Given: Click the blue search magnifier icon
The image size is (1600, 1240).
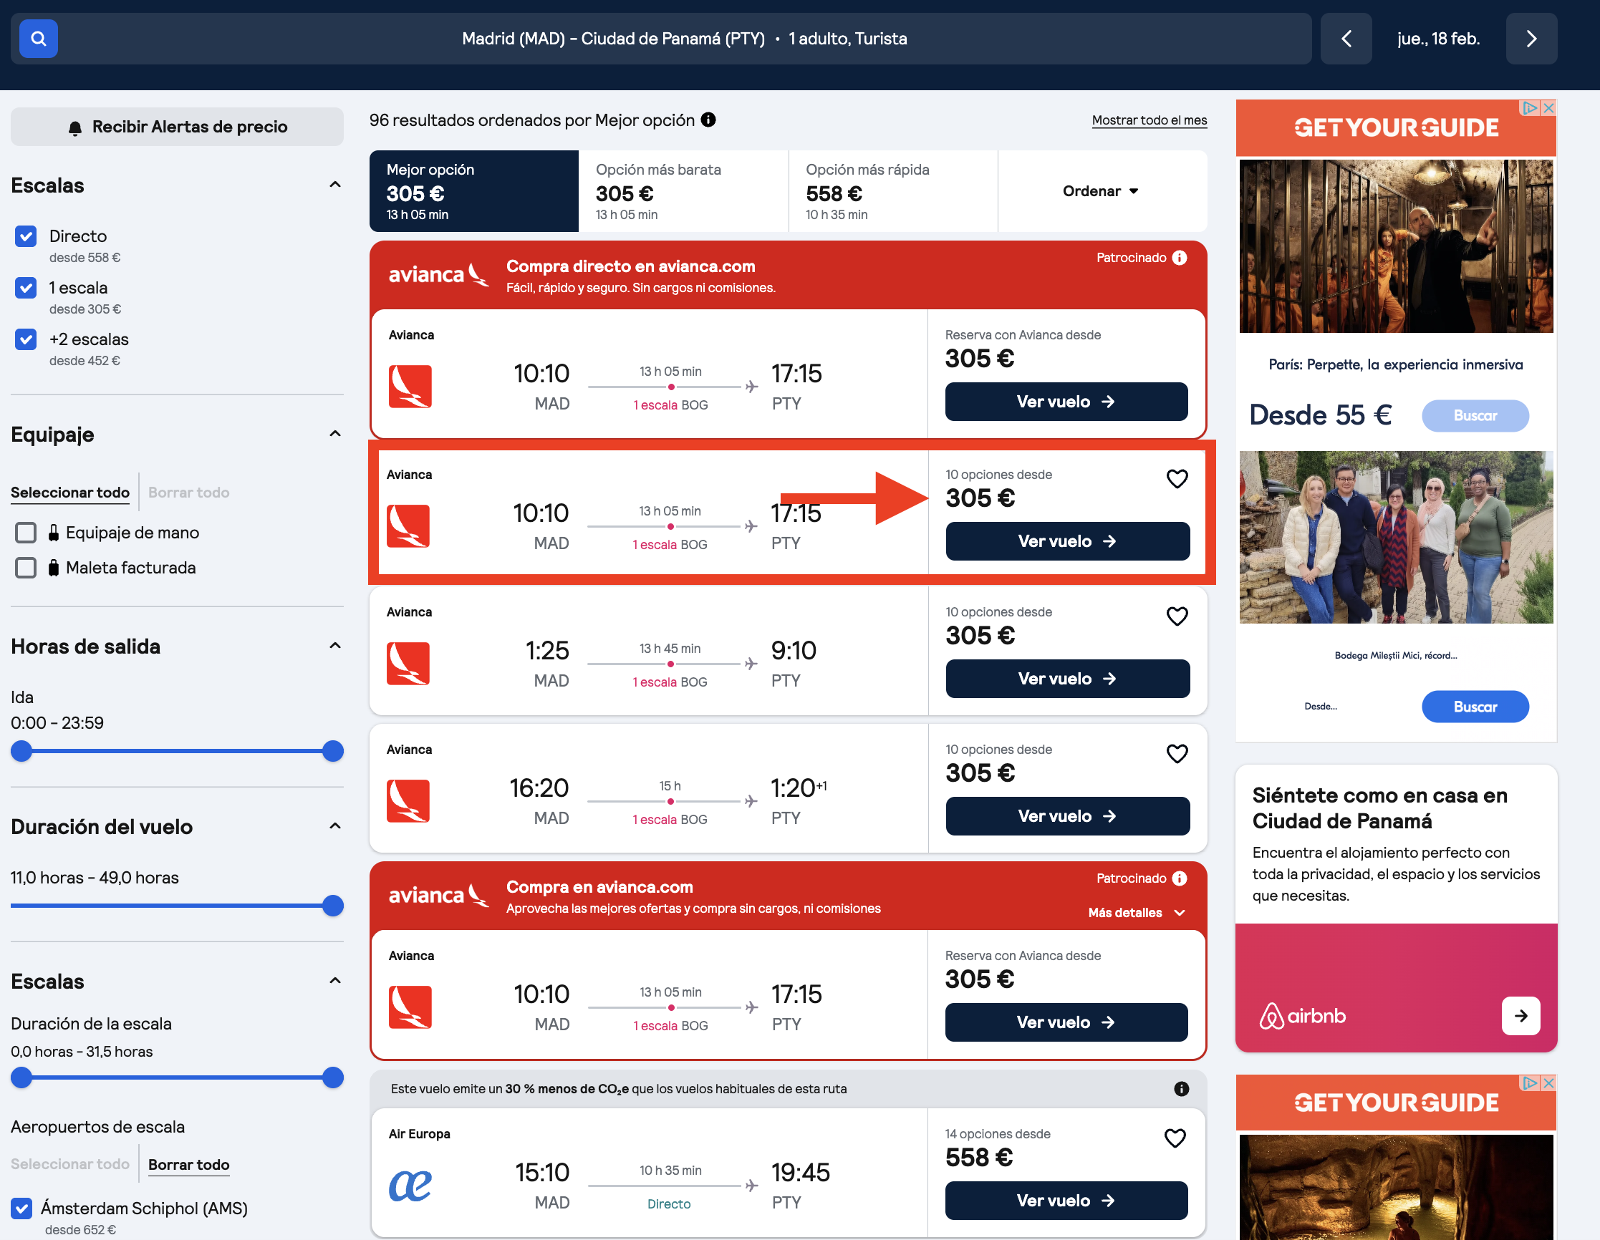Looking at the screenshot, I should tap(38, 38).
